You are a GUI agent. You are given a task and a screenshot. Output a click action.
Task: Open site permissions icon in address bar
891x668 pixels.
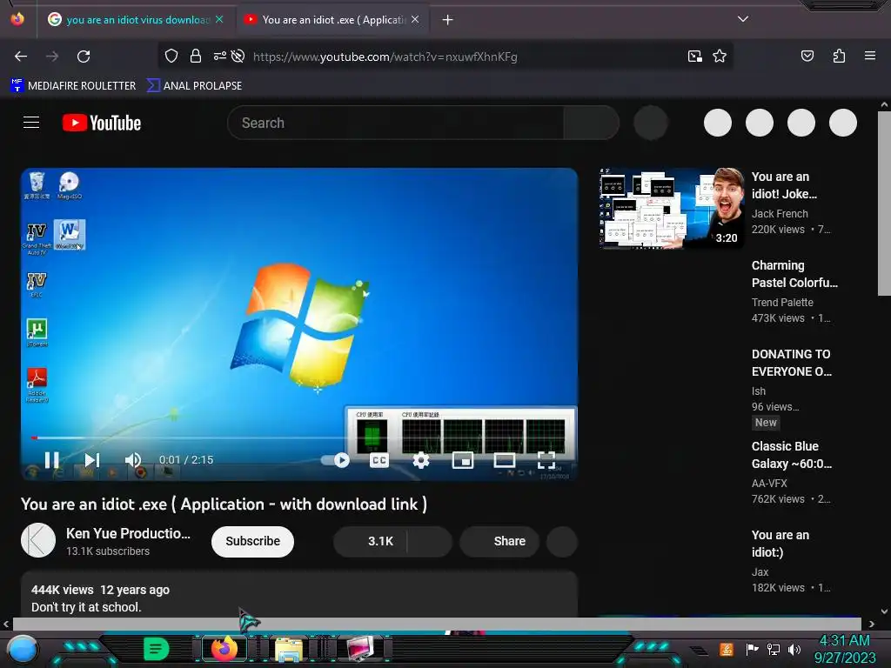[x=219, y=56]
